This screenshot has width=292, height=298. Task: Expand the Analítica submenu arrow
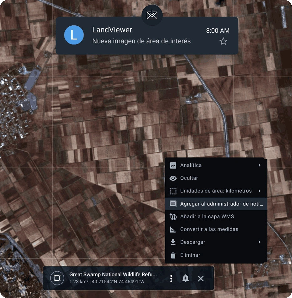259,165
